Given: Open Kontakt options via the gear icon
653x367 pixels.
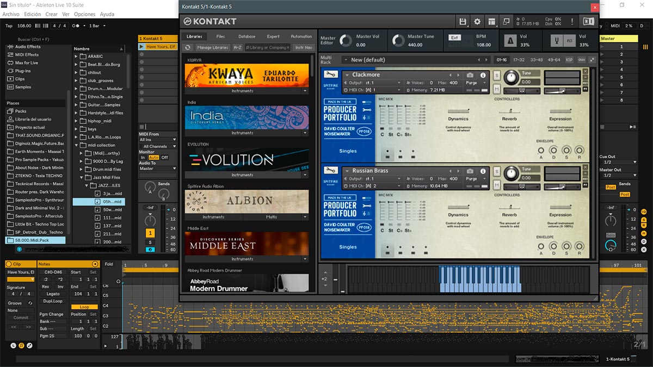Looking at the screenshot, I should (x=477, y=21).
